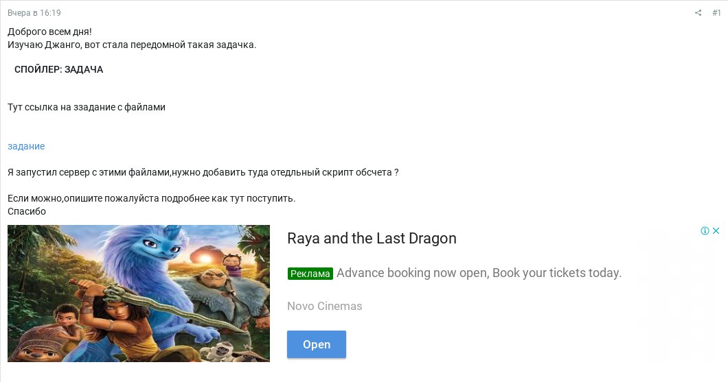Click the Реклама ad badge
This screenshot has width=728, height=382.
tap(310, 274)
